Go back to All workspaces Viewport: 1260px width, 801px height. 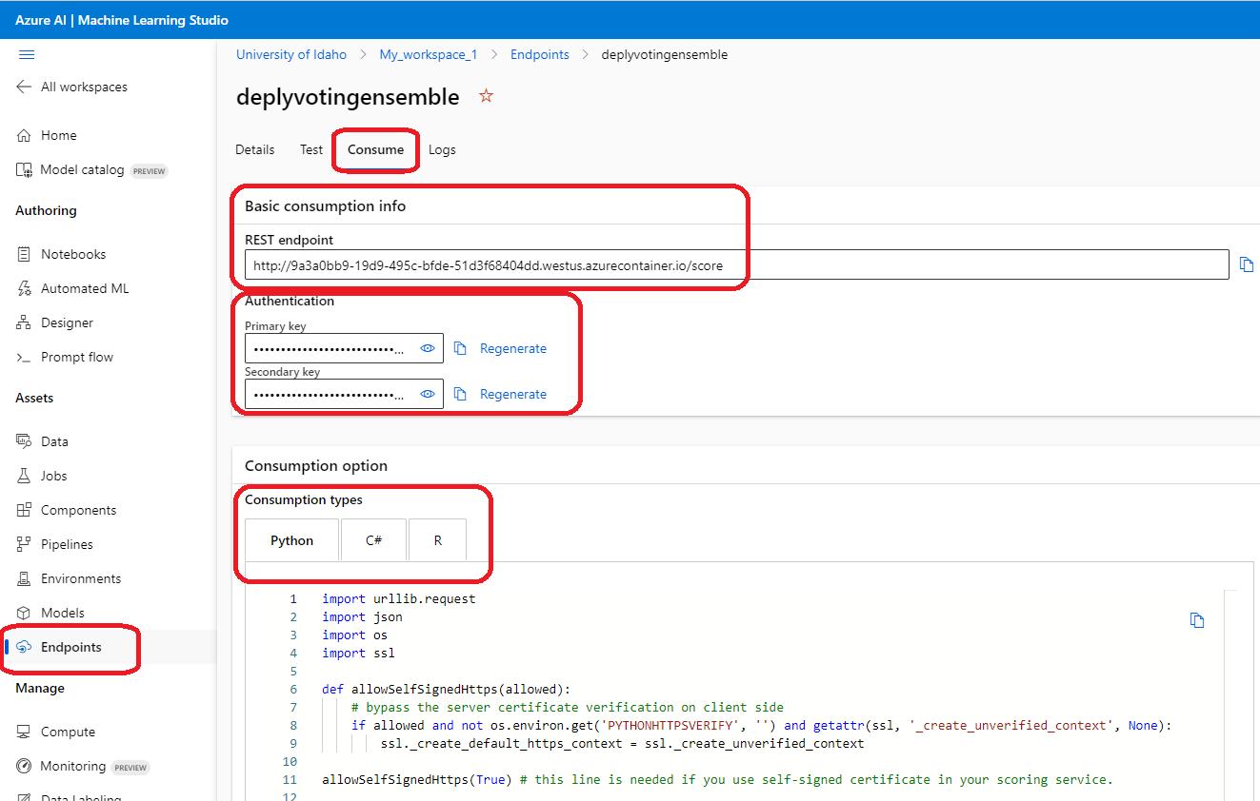[x=72, y=87]
